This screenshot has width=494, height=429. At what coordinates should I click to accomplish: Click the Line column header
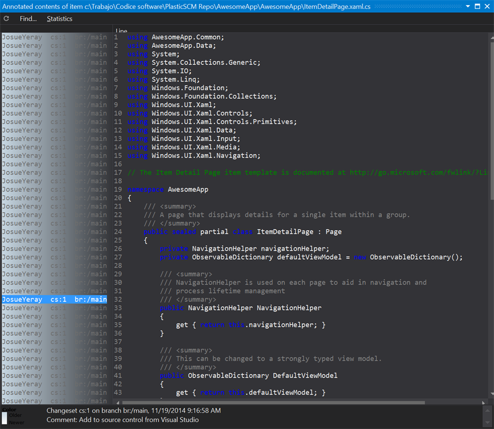click(121, 31)
